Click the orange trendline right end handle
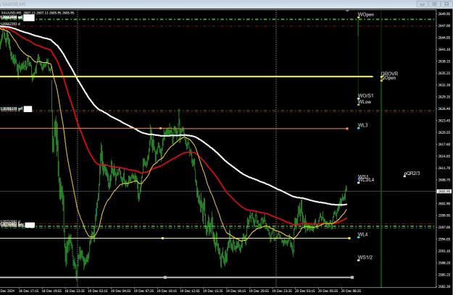The width and height of the screenshot is (453, 295). [x=347, y=129]
